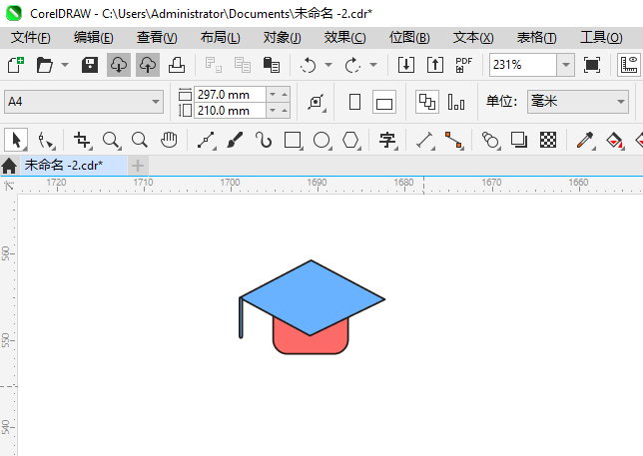Select the Color Eyedropper tool
The image size is (643, 456).
tap(585, 140)
